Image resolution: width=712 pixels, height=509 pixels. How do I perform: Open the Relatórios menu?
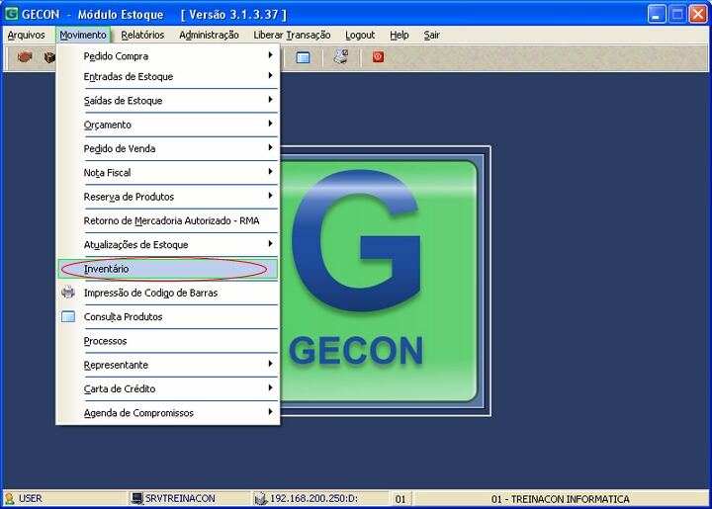coord(142,35)
